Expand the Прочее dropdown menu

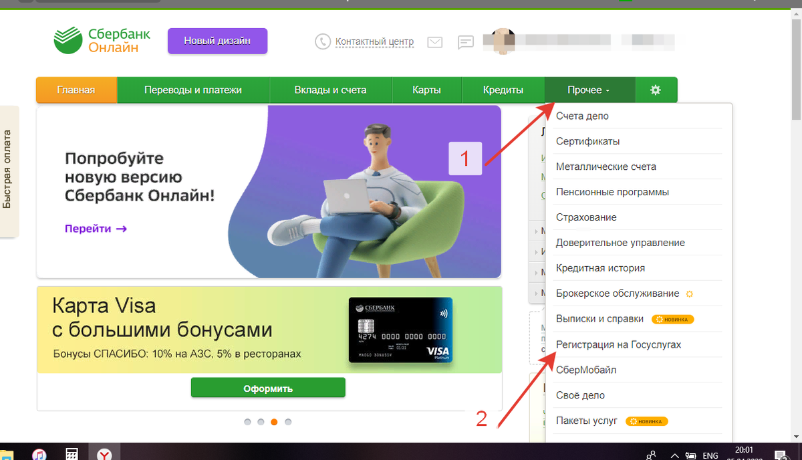(x=589, y=90)
